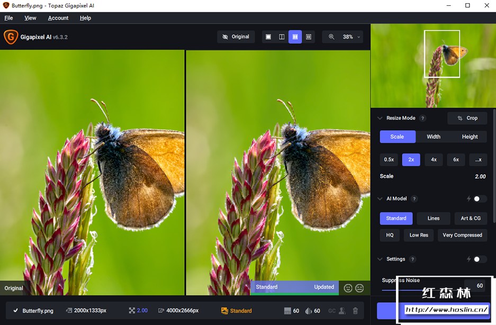Screen dimensions: 496x325
Task: Open the Help menu
Action: point(85,18)
